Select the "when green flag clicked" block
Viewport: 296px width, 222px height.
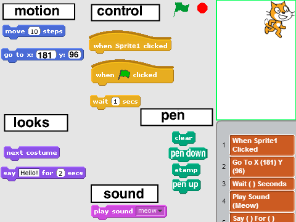click(x=133, y=73)
